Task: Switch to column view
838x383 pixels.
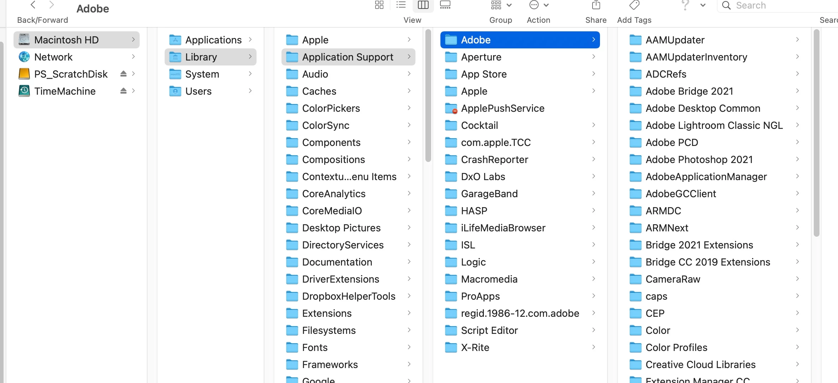Action: [423, 5]
